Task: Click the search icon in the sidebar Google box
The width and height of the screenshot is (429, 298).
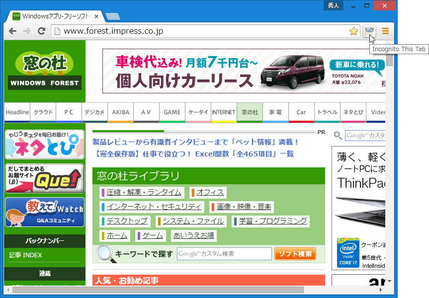Action: pos(338,135)
